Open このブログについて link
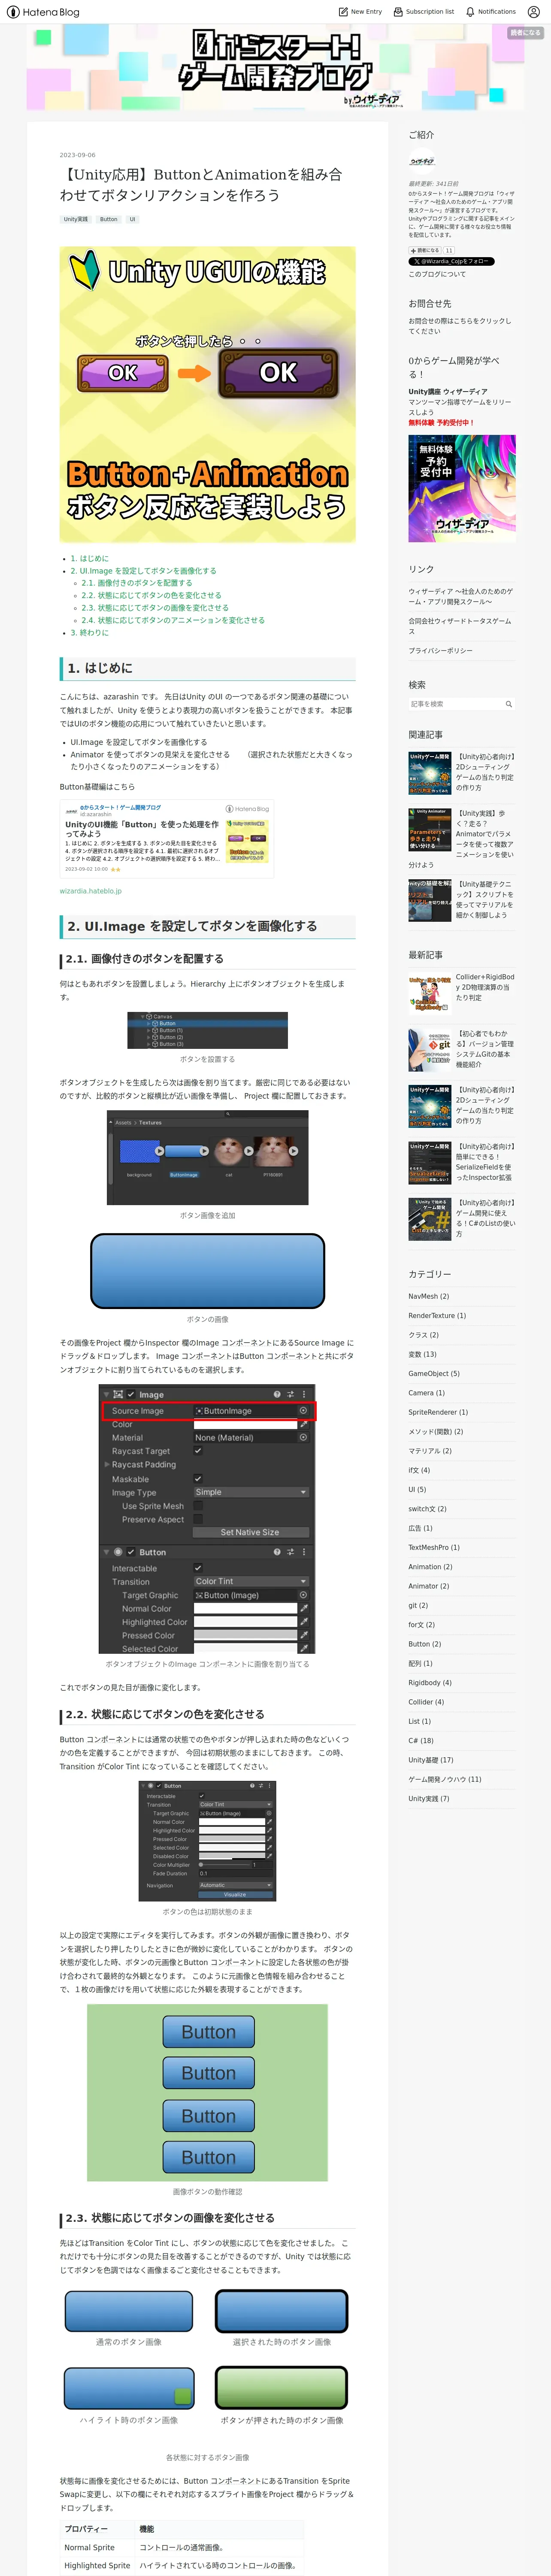 (x=437, y=274)
